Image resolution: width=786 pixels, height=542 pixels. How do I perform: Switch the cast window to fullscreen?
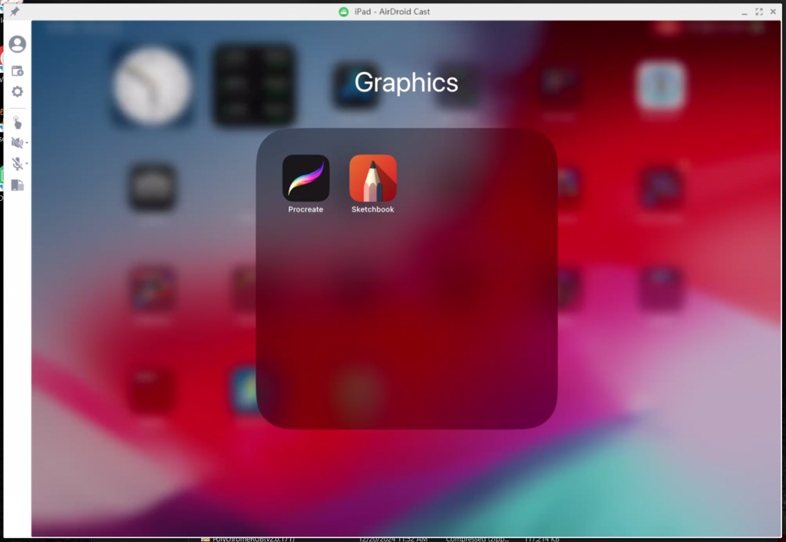759,11
